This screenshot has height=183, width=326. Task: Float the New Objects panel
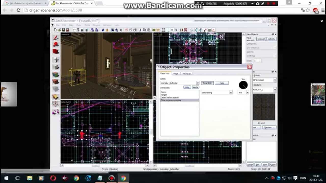click(x=273, y=34)
